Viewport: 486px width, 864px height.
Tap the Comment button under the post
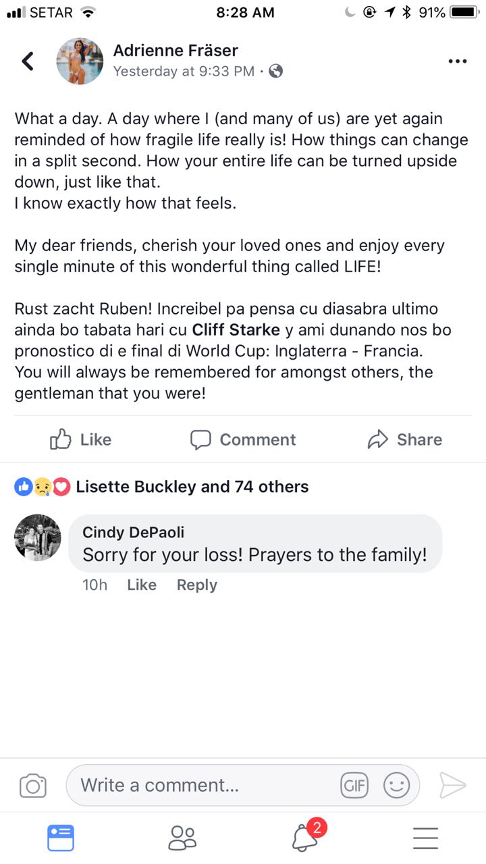(243, 439)
